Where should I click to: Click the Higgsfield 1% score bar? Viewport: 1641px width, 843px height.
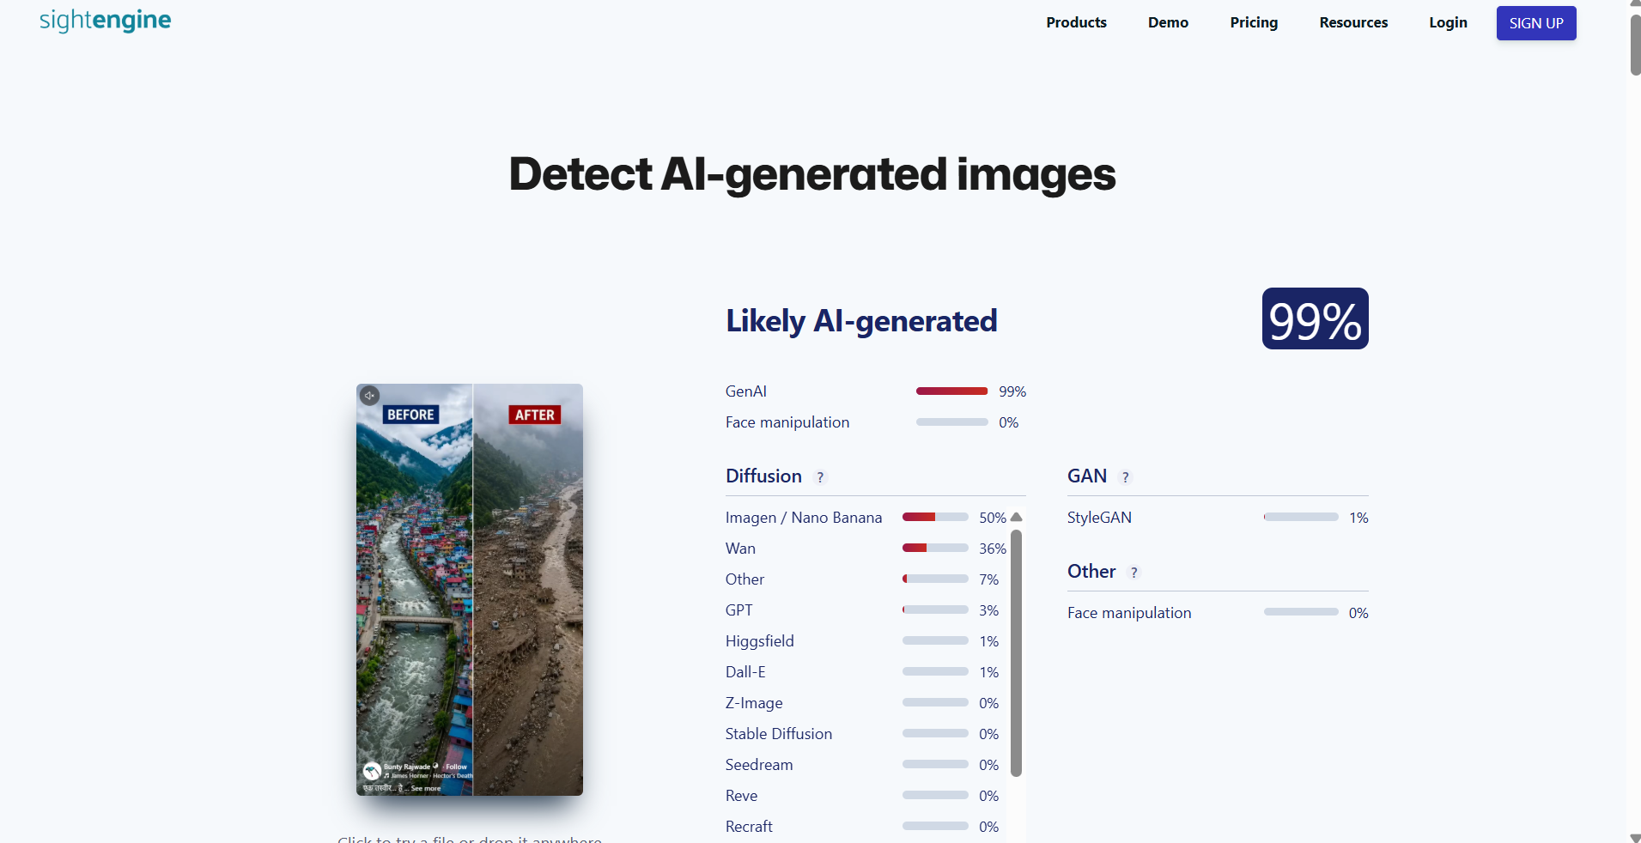(x=935, y=640)
